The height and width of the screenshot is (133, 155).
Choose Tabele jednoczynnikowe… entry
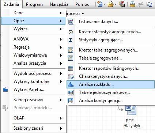pyautogui.click(x=110, y=92)
